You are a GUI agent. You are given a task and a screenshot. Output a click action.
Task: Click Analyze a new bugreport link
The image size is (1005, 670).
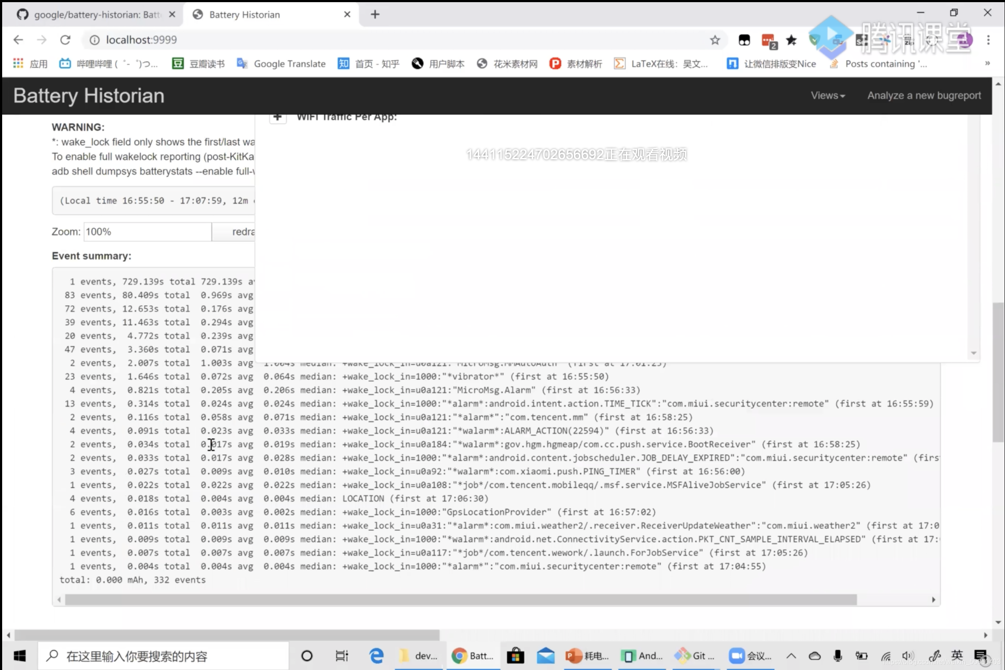click(x=924, y=95)
